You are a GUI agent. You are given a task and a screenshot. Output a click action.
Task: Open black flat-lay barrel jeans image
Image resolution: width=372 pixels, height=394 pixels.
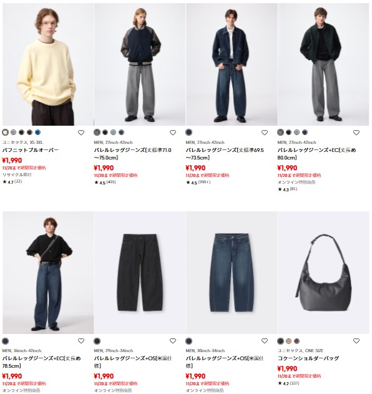140,273
